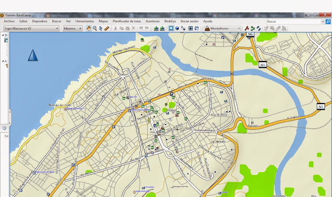Image resolution: width=332 pixels, height=197 pixels.
Task: Switch to 3D map view cube
Action: (177, 28)
